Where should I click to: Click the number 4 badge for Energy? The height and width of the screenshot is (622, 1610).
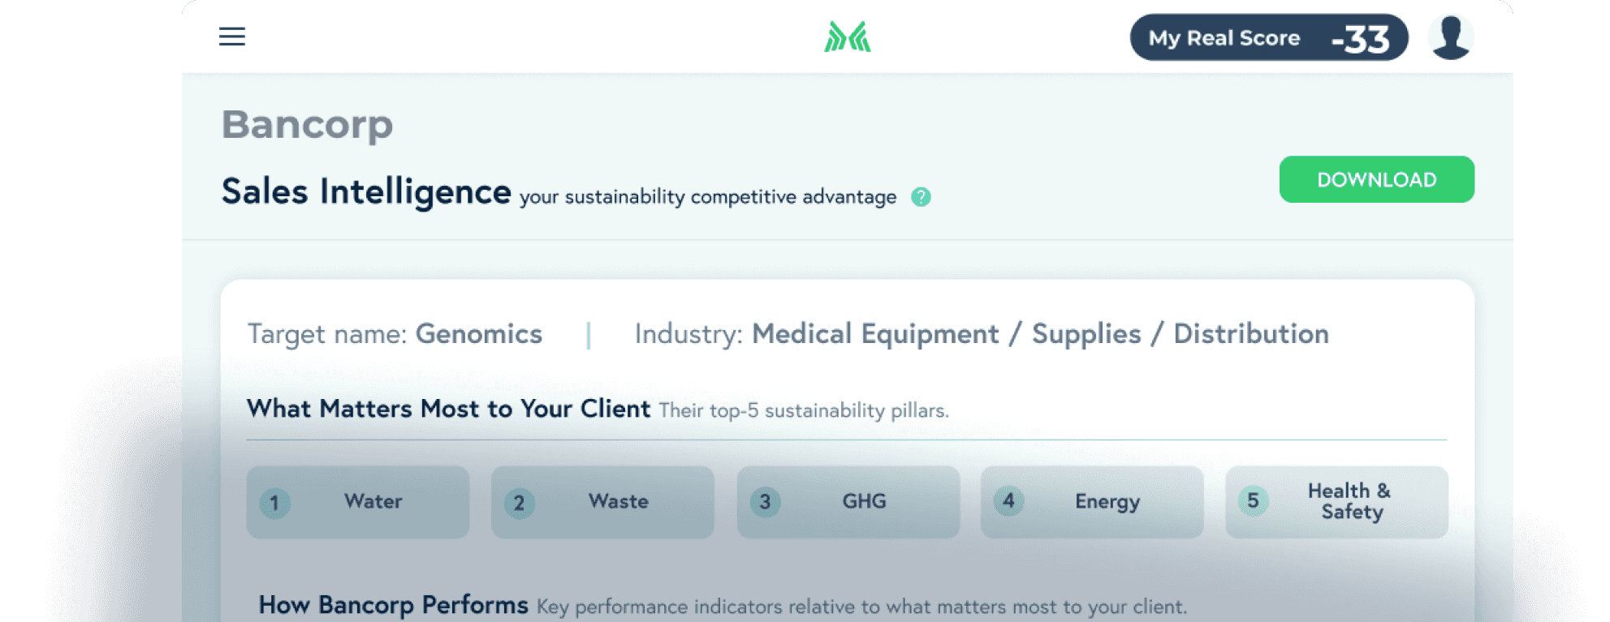click(x=1008, y=500)
